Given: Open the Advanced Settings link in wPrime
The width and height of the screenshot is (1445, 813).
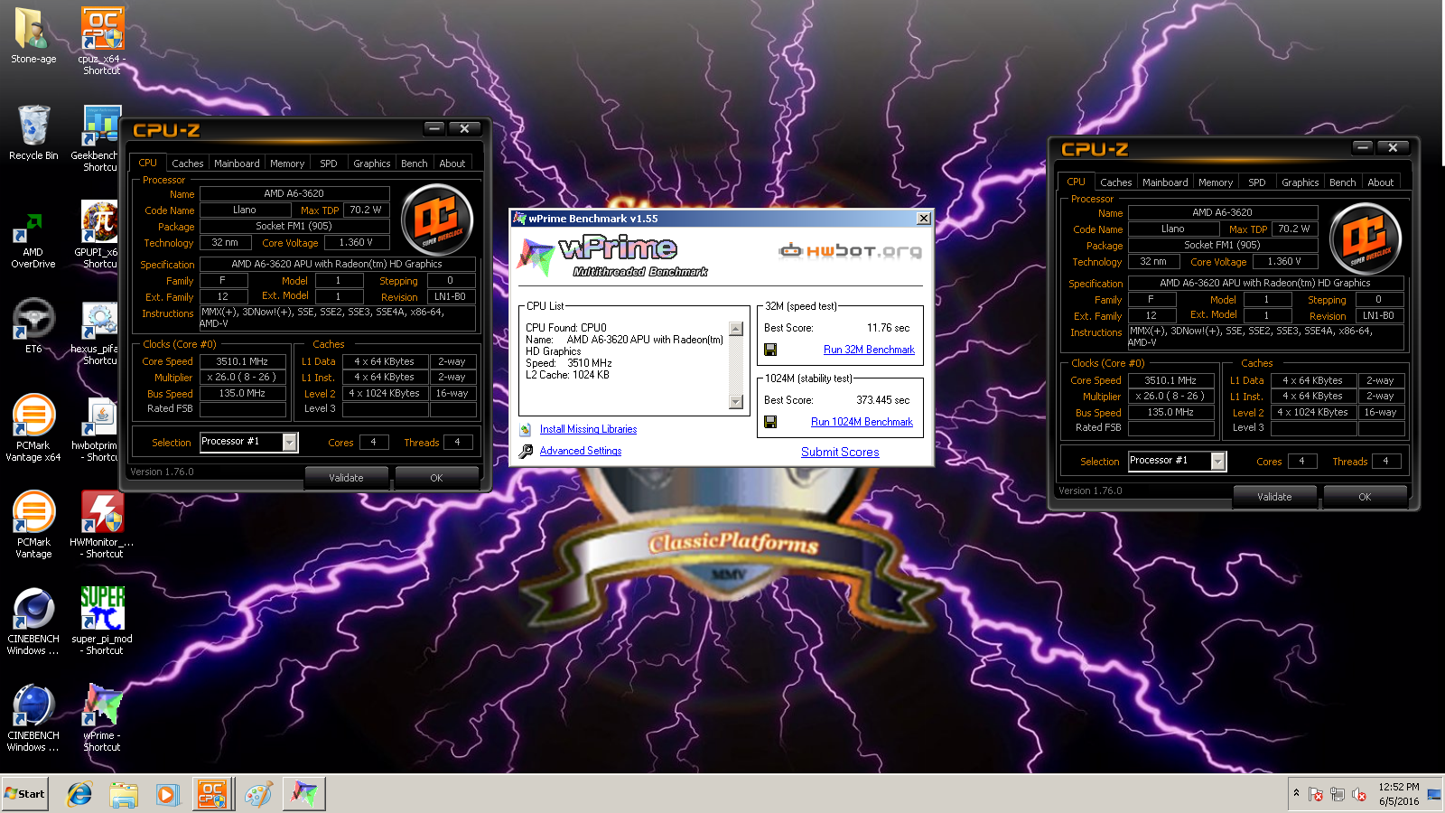Looking at the screenshot, I should tap(581, 451).
